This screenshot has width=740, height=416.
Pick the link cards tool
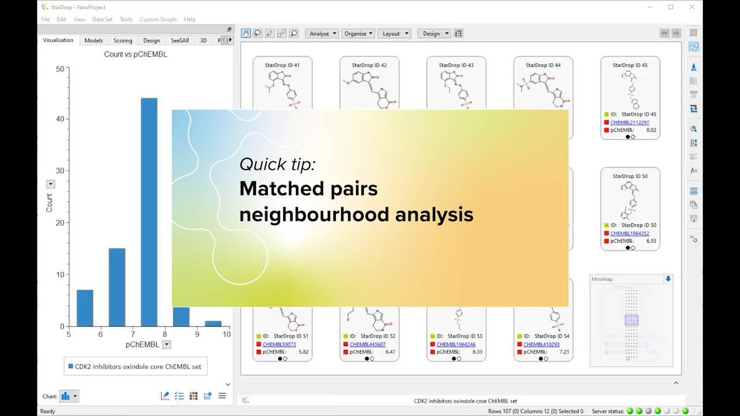click(x=282, y=34)
